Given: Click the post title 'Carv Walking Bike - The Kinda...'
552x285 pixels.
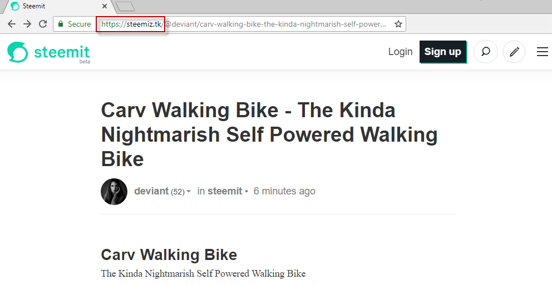Looking at the screenshot, I should (269, 134).
